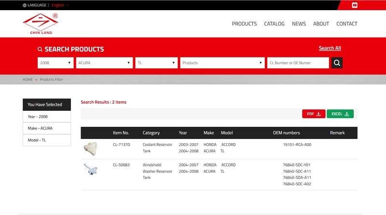This screenshot has width=386, height=215.
Task: Click the OEM numbers column header
Action: pos(286,133)
